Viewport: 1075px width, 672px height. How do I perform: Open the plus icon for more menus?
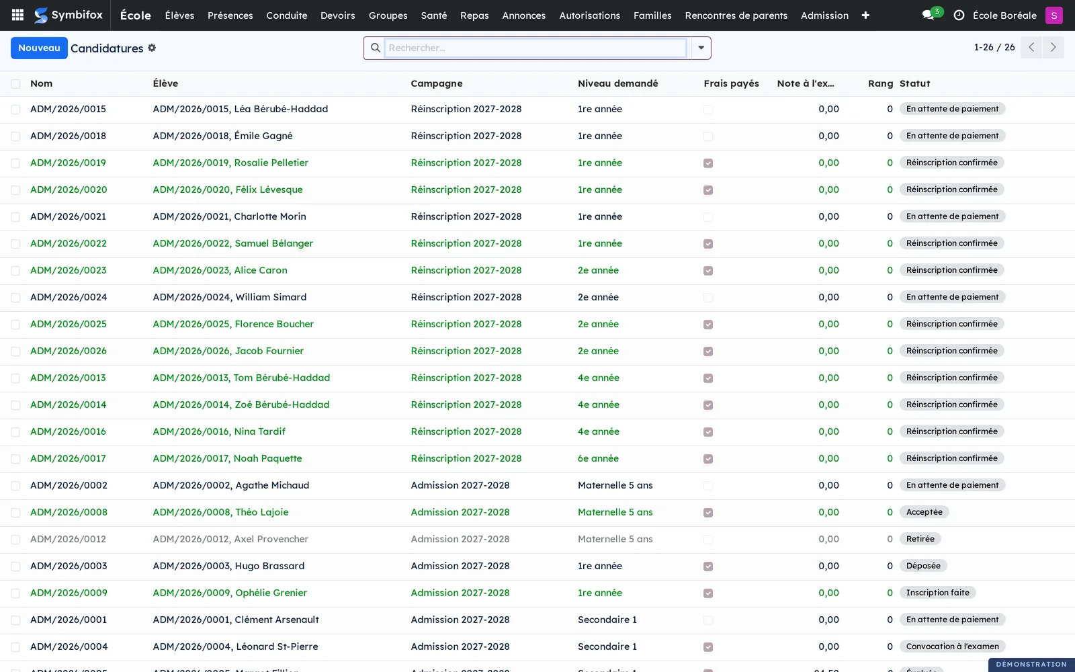tap(865, 15)
